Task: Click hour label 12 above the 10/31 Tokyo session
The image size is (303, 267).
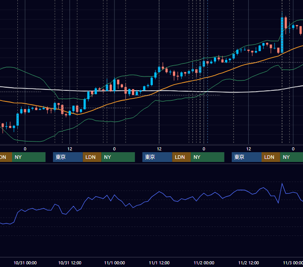Action: click(70, 149)
